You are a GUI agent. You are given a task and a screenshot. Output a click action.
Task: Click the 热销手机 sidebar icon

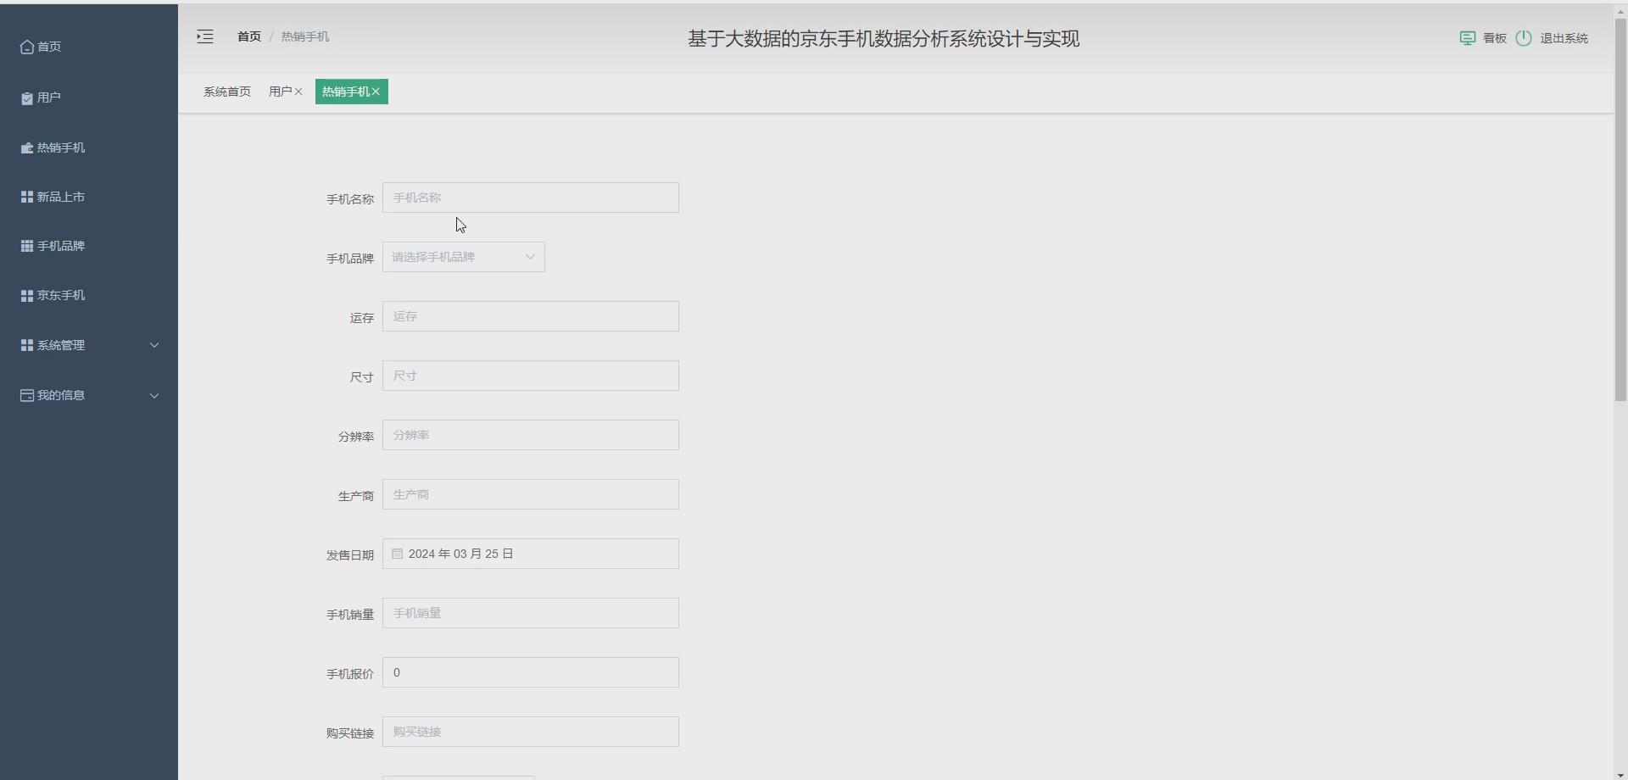coord(27,148)
